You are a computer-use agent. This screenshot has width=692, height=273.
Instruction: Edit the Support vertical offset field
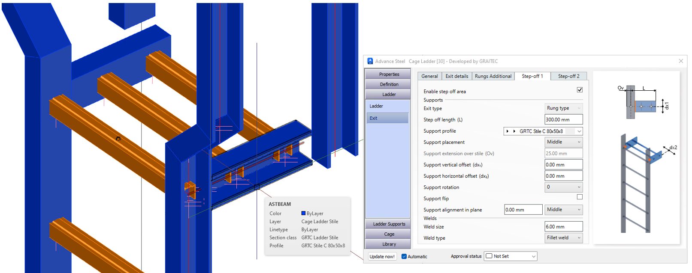[564, 165]
